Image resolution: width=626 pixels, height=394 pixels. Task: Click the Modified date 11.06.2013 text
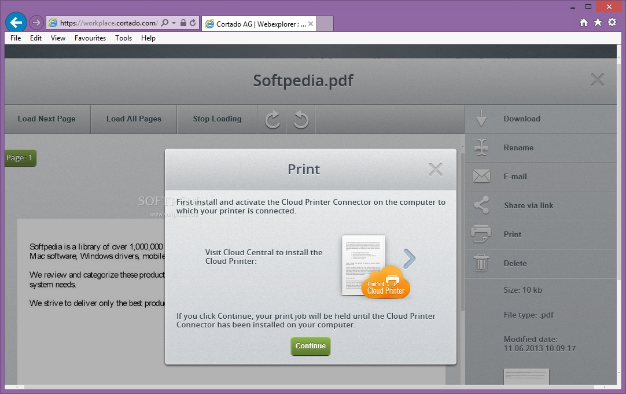pyautogui.click(x=539, y=344)
